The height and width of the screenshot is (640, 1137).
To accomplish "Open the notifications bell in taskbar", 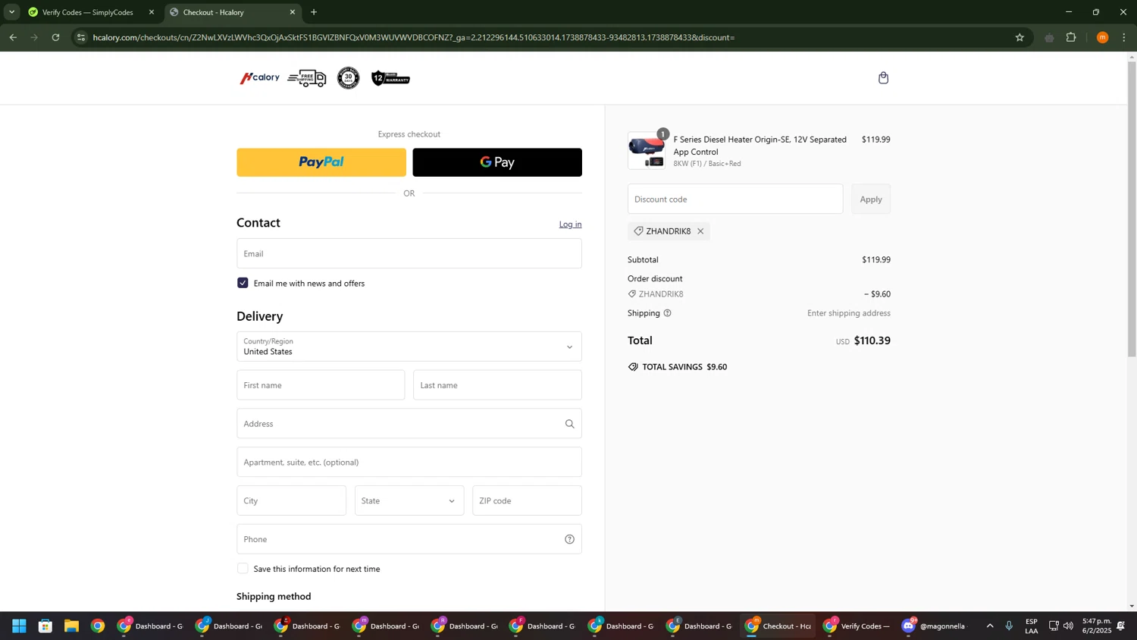I will (x=1120, y=626).
